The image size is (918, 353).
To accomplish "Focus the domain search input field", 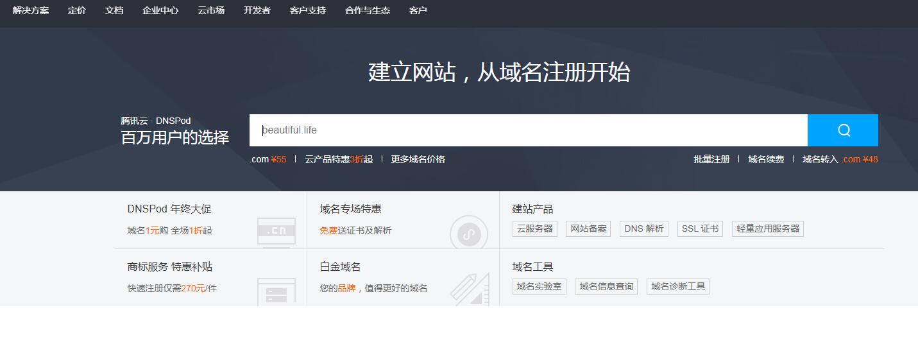I will coord(529,130).
